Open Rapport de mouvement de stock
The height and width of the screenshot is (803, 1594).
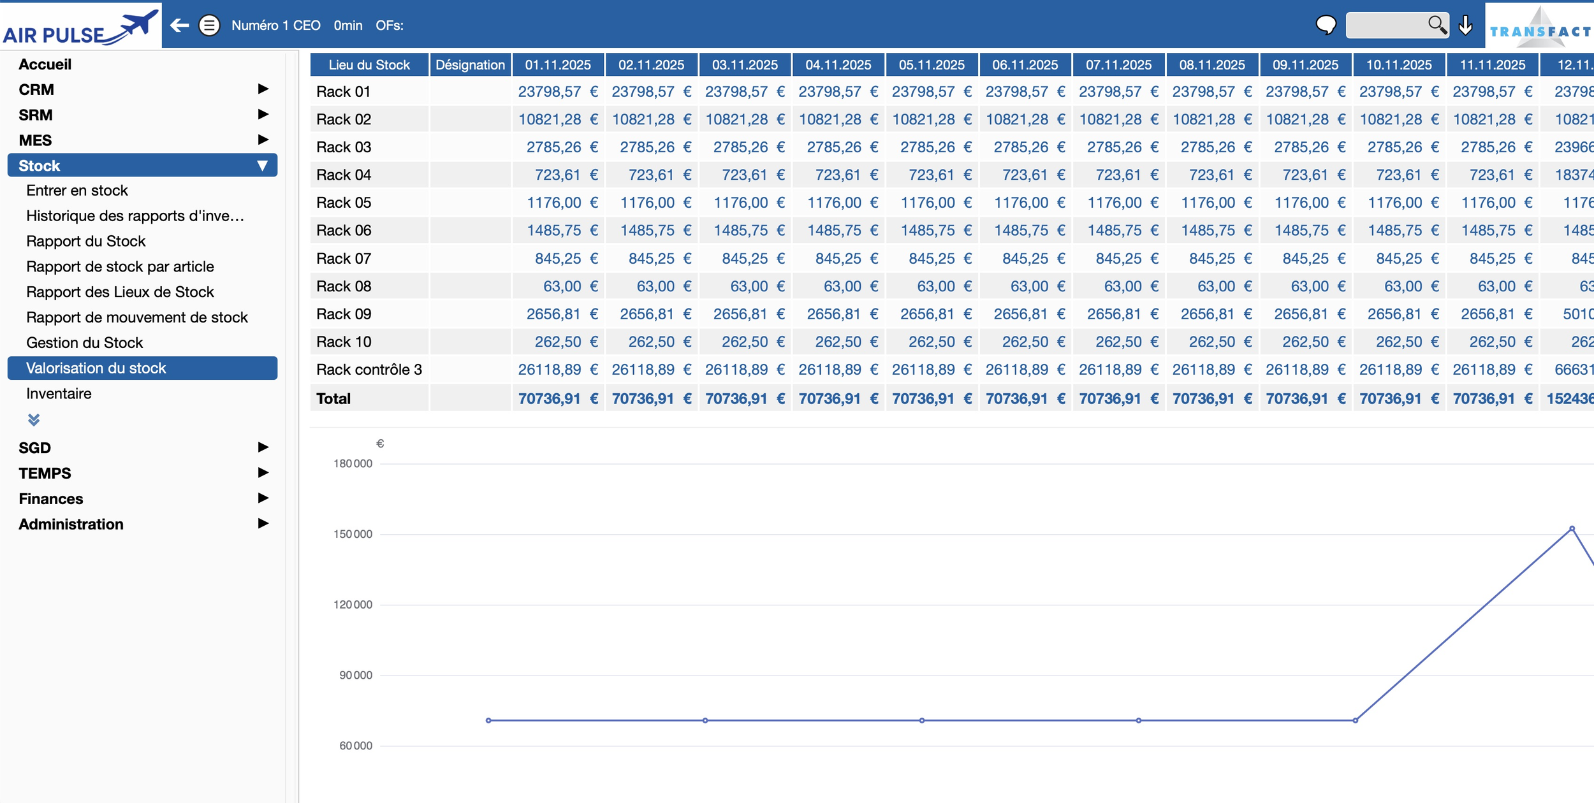[136, 317]
